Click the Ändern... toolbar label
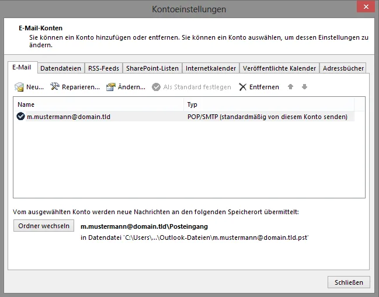 (131, 87)
